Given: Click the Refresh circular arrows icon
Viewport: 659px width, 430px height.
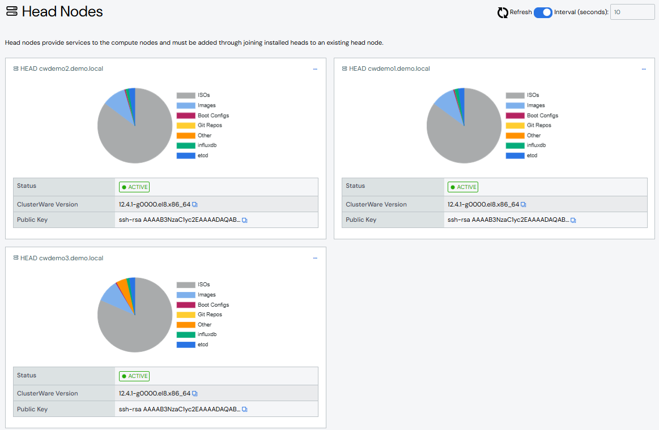Looking at the screenshot, I should [503, 12].
